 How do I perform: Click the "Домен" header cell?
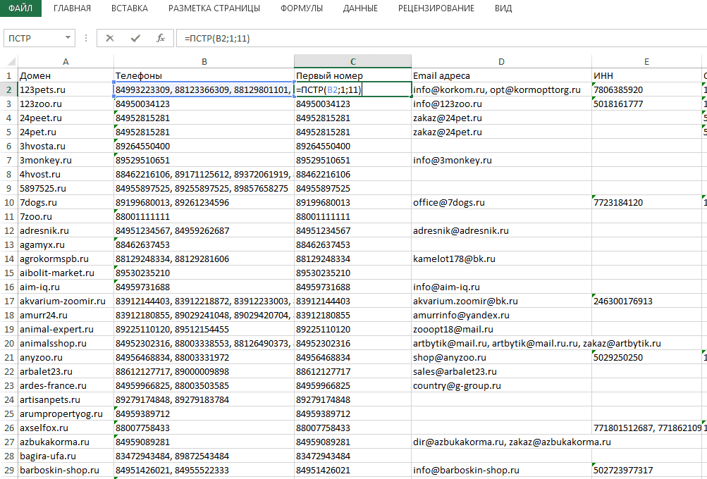pos(66,75)
